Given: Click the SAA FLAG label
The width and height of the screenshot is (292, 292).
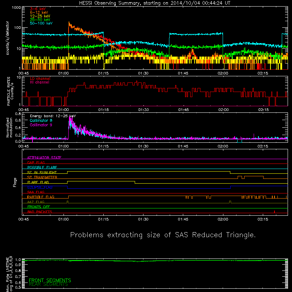Looking at the screenshot, I should (x=36, y=192).
